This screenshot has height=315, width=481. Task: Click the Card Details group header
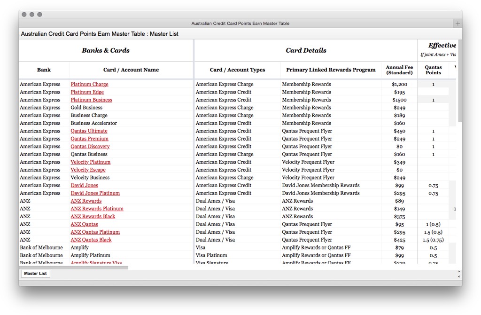click(x=306, y=50)
